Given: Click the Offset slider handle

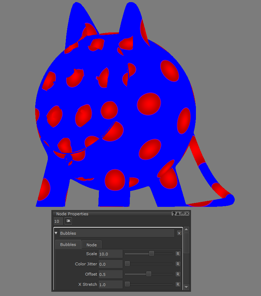Looking at the screenshot, I should coord(149,274).
